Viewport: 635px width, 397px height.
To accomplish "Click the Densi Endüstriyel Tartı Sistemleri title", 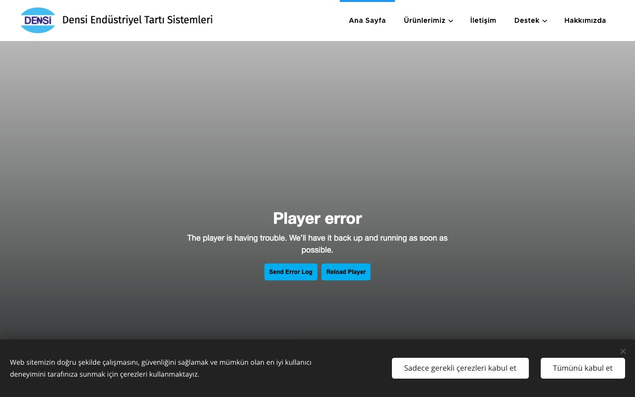I will [x=137, y=20].
